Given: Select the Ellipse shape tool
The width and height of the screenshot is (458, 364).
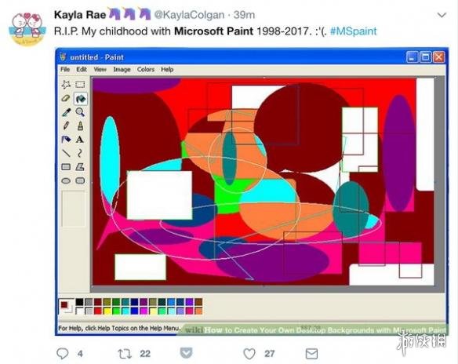Looking at the screenshot, I should pyautogui.click(x=66, y=181).
